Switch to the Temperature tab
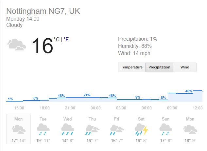This screenshot has height=151, width=207. click(x=132, y=67)
